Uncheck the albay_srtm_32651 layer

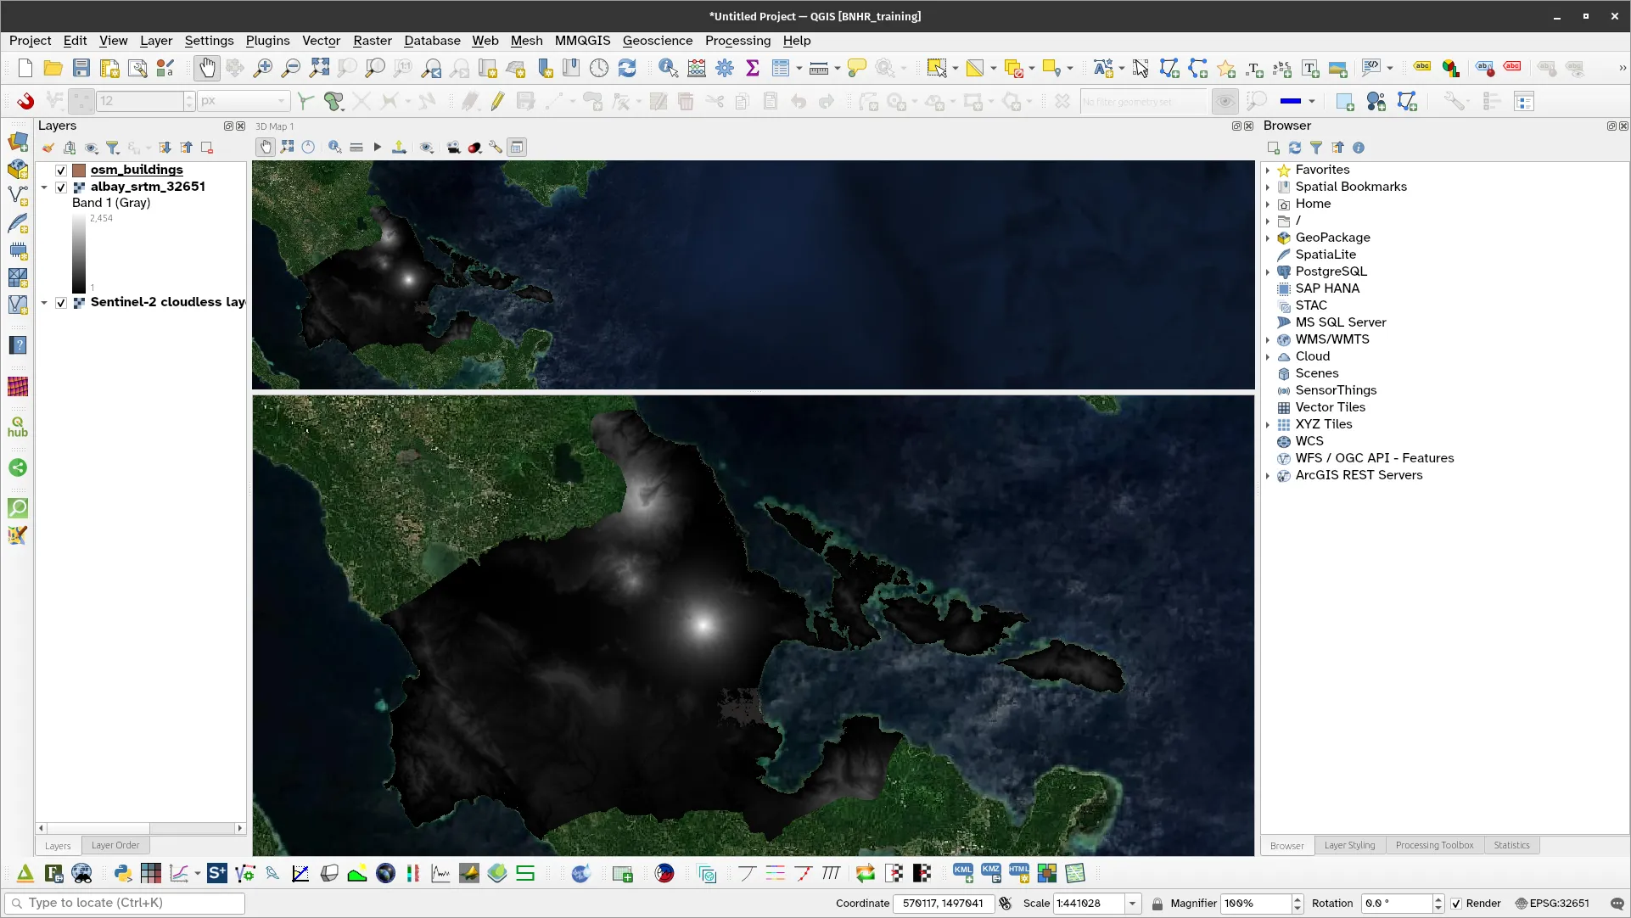tap(61, 188)
